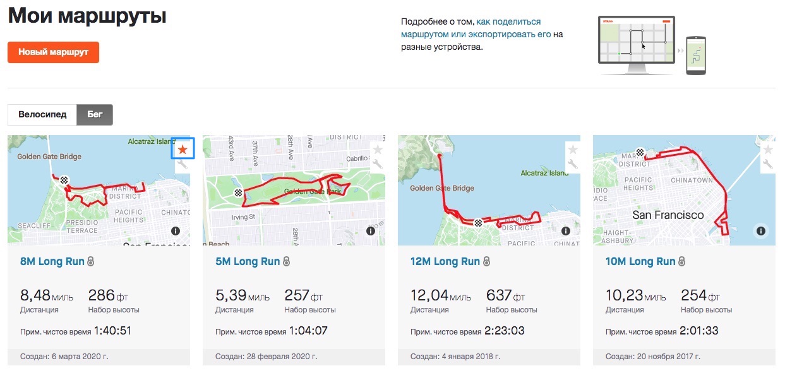Show map info on 8M Long Run

tap(176, 231)
